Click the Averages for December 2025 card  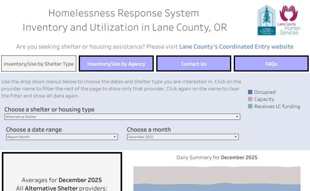62,172
